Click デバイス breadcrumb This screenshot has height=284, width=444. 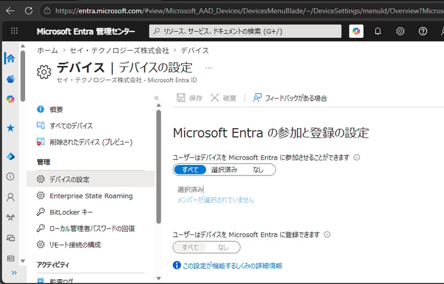tap(195, 50)
